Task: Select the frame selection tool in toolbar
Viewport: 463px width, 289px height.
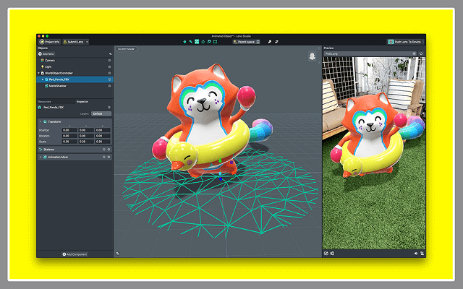Action: pos(216,42)
